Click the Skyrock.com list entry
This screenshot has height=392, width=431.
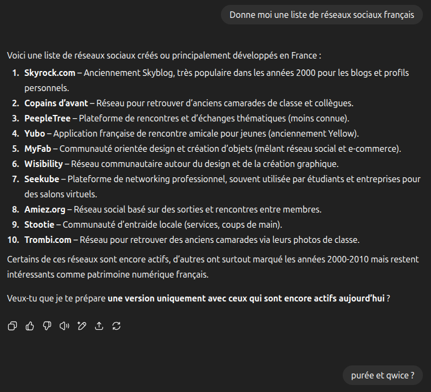pos(50,73)
